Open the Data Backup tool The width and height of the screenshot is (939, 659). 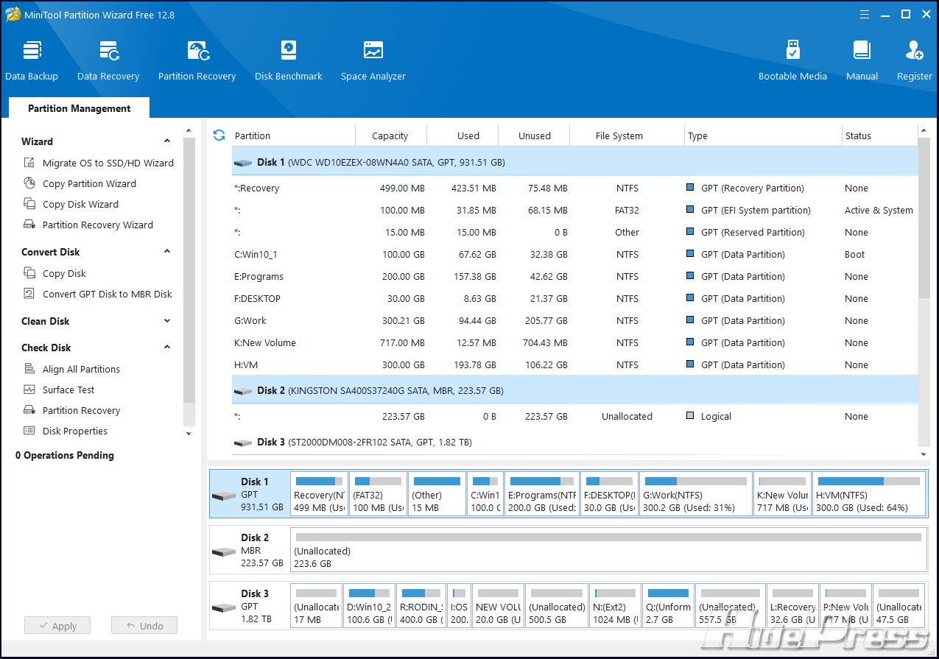point(32,60)
